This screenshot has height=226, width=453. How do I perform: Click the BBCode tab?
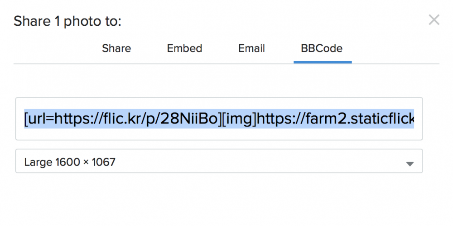coord(322,48)
